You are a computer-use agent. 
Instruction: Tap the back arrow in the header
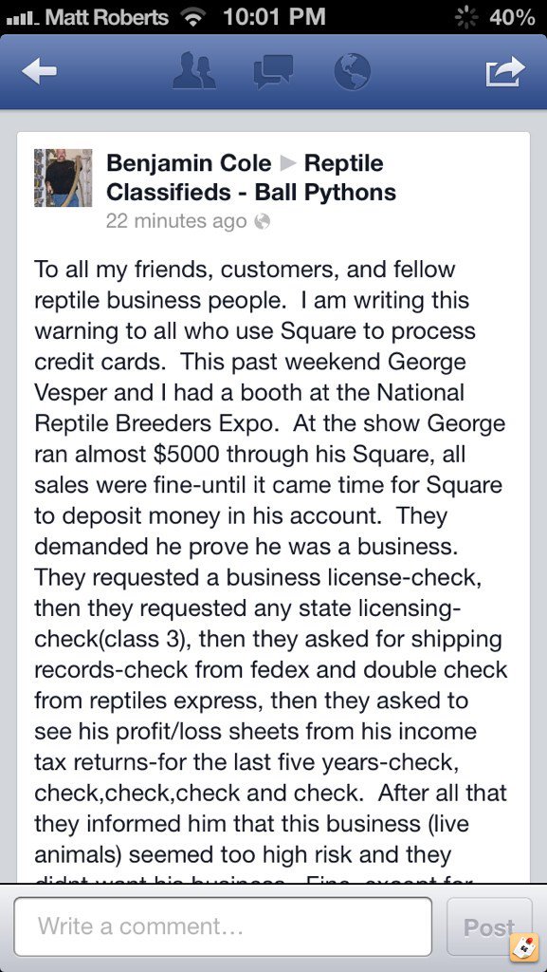tap(39, 71)
